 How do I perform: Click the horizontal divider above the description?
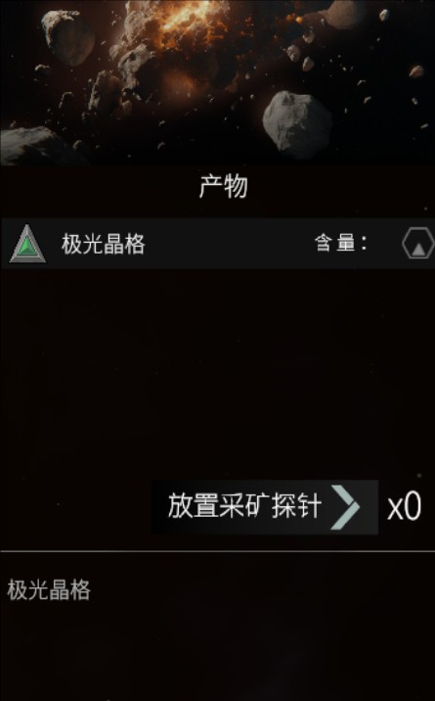217,551
